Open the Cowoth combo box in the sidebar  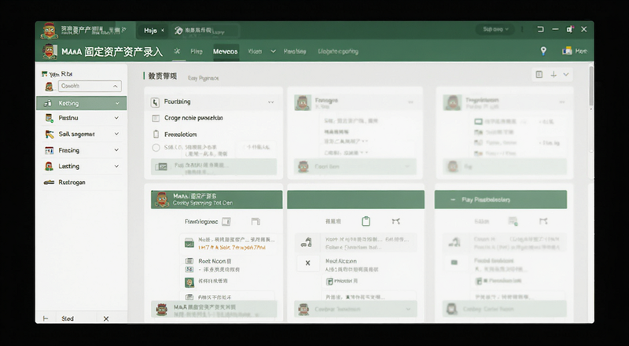tap(90, 86)
